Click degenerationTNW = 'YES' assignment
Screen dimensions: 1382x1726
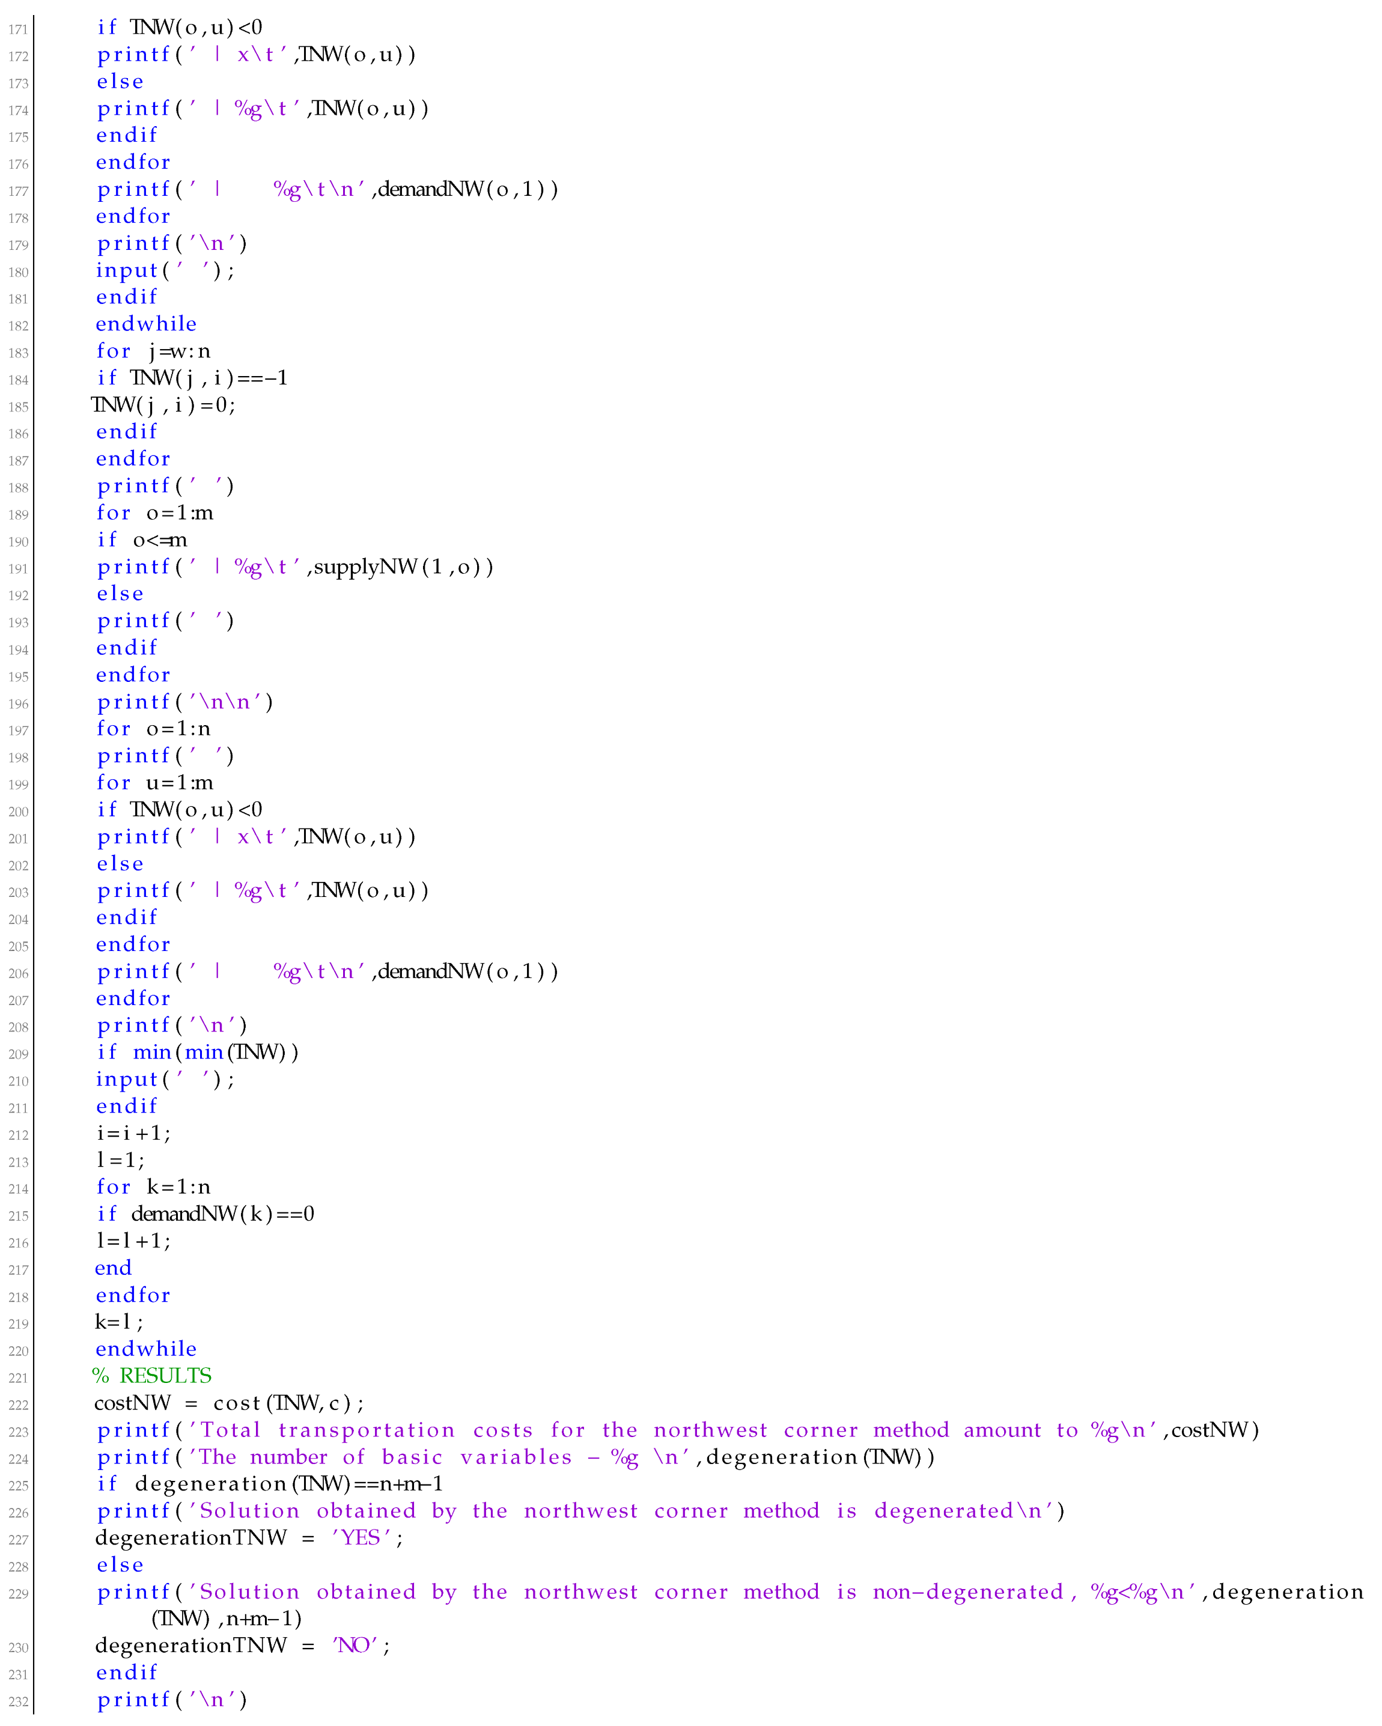(x=248, y=1537)
